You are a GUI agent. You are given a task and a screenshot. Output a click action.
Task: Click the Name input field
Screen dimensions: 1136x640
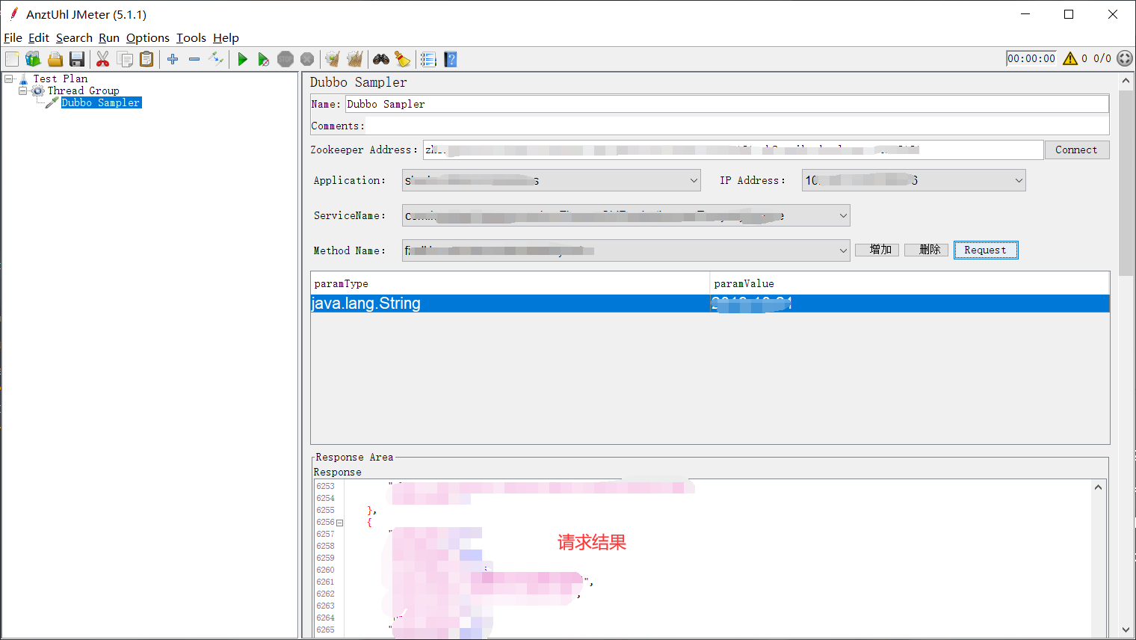tap(726, 104)
